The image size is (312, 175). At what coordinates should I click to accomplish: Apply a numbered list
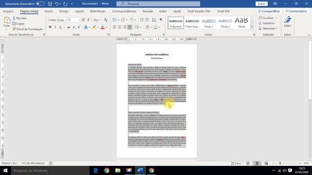[x=123, y=20]
